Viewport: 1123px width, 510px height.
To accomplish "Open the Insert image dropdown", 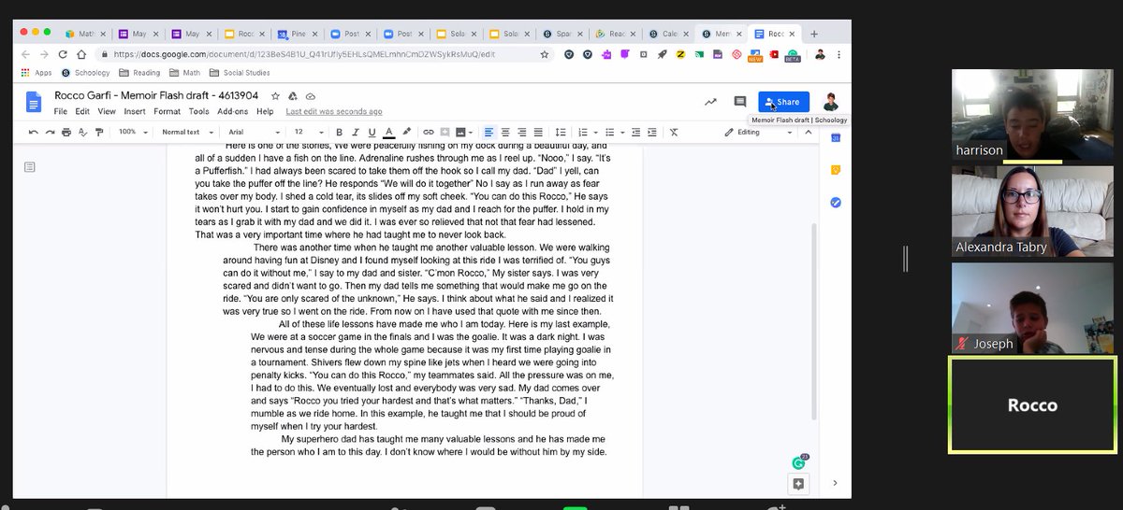I will (x=464, y=133).
